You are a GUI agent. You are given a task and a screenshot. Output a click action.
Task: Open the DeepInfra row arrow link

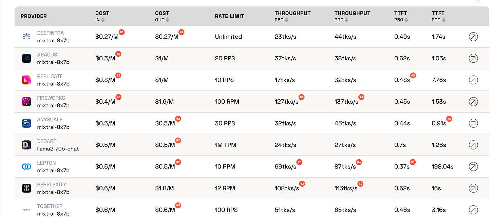tap(473, 37)
